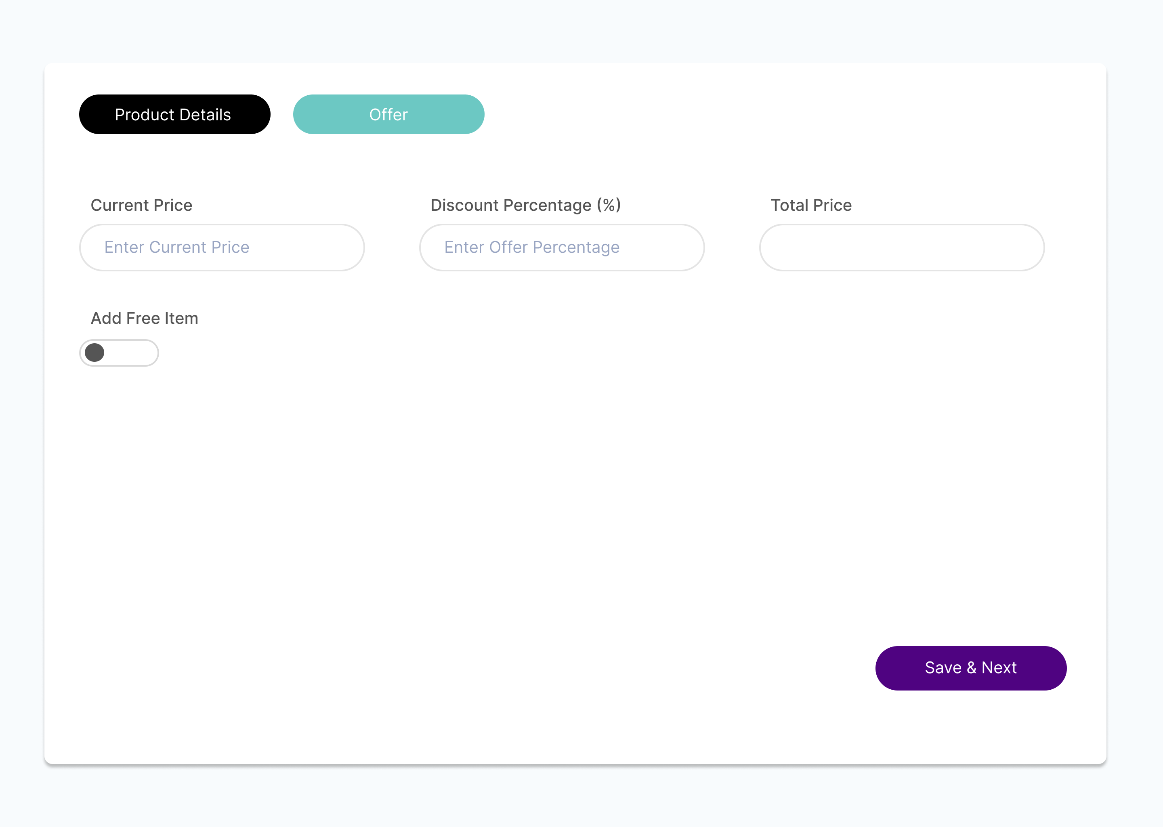
Task: Click the Discount Percentage (%) label
Action: pyautogui.click(x=525, y=205)
